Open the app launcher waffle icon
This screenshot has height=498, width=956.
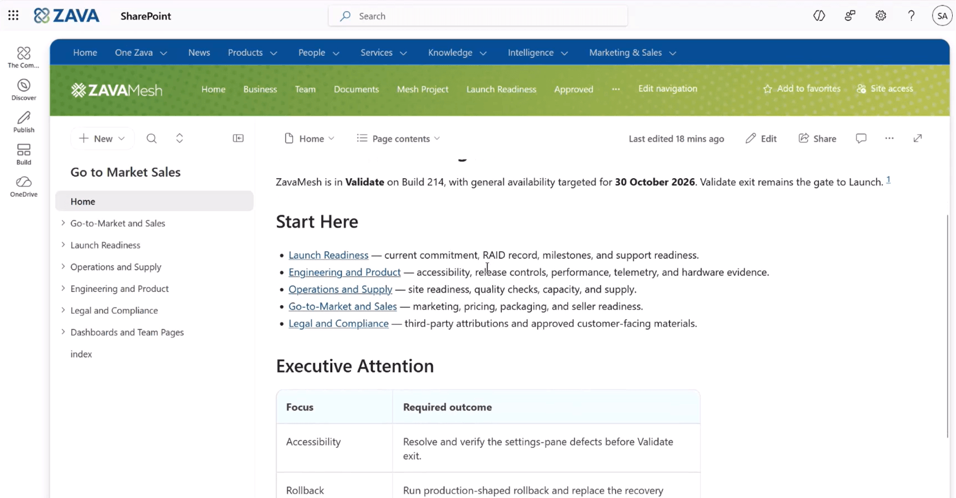click(13, 16)
